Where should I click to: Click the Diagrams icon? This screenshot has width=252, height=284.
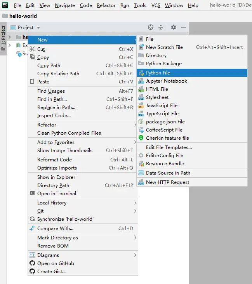point(32,255)
